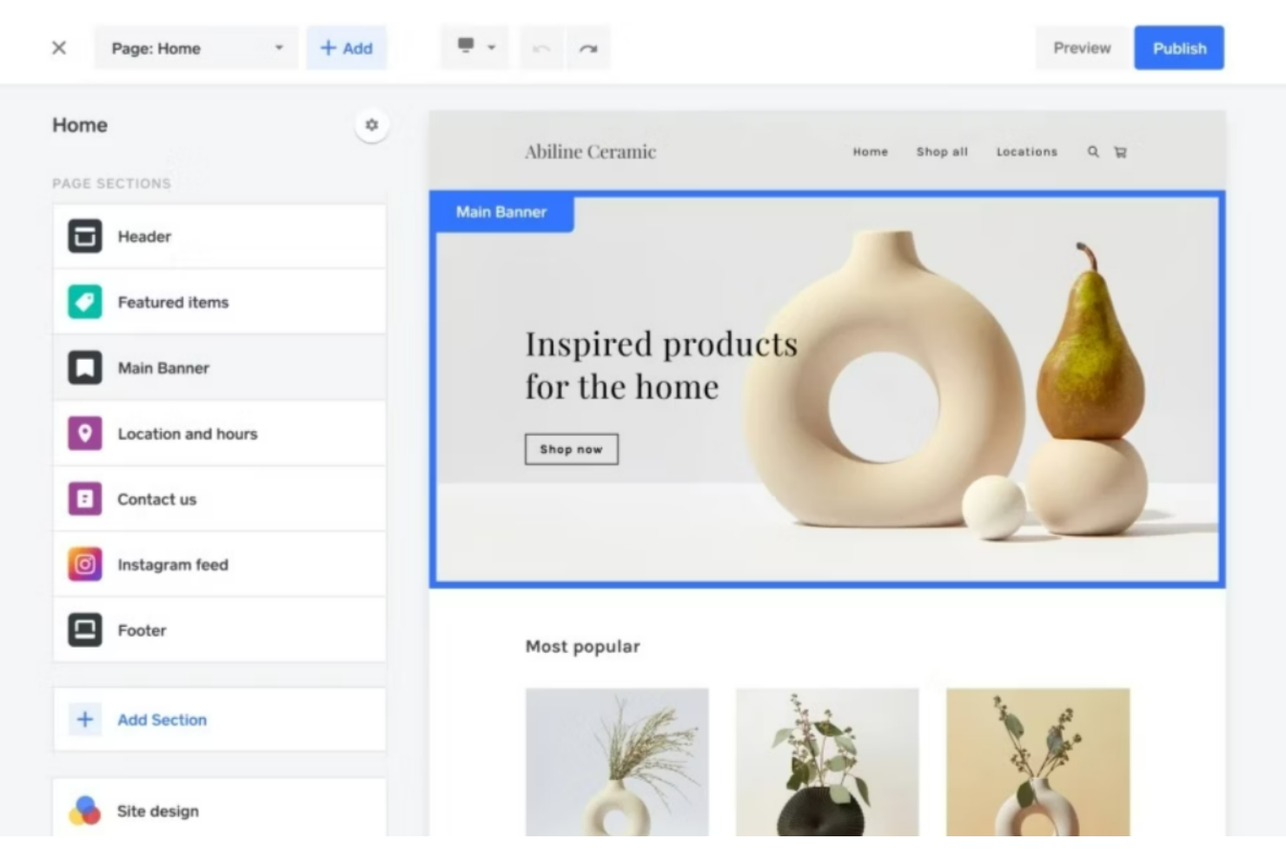The height and width of the screenshot is (858, 1286).
Task: Click the undo arrow icon
Action: pyautogui.click(x=540, y=48)
